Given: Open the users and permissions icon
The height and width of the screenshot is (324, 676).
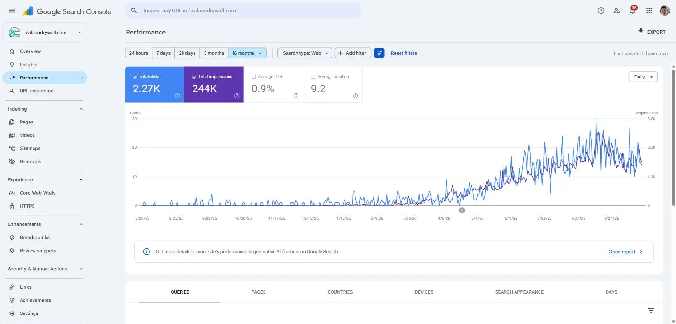Looking at the screenshot, I should (x=617, y=11).
